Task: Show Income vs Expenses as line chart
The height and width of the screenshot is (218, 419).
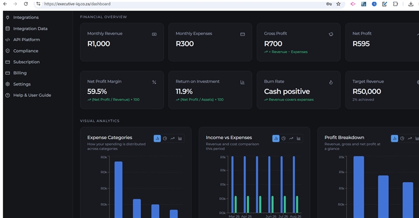Action: 291,138
